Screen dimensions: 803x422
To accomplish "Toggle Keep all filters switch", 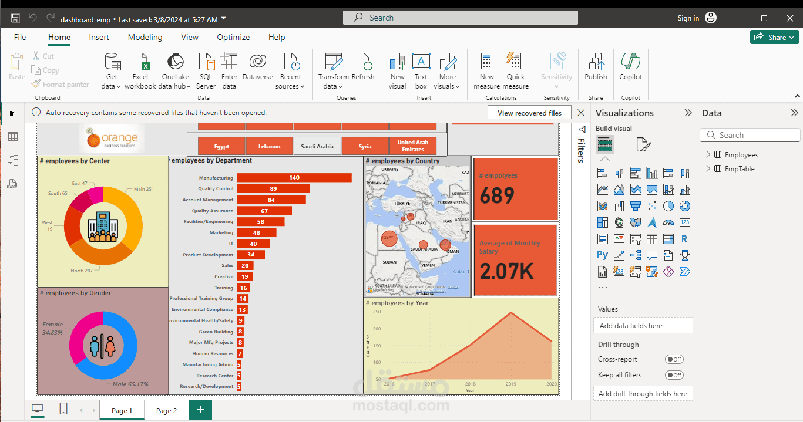I will click(674, 375).
